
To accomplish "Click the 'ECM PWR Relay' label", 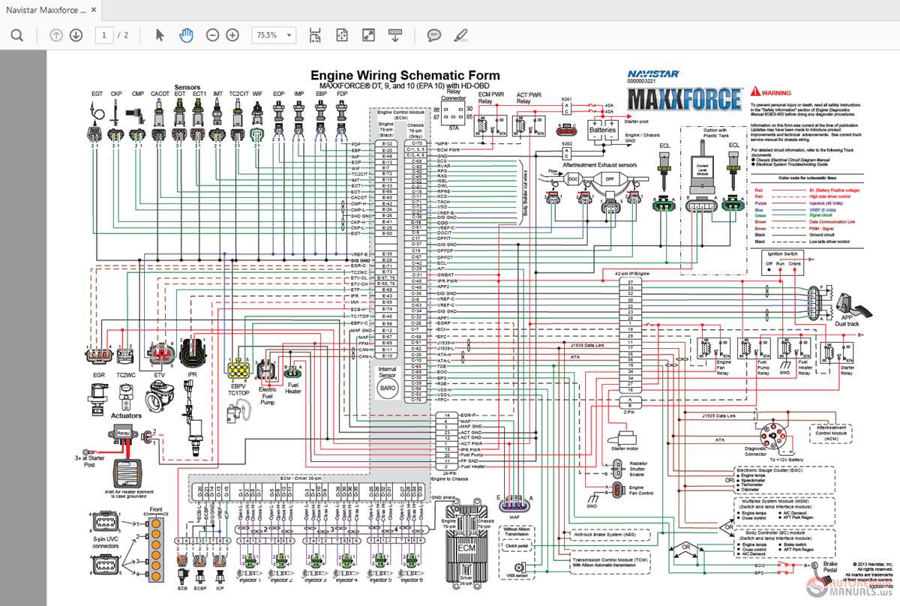I will pos(491,98).
